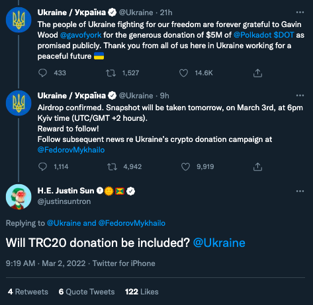View the 122 Likes list
Image resolution: width=313 pixels, height=305 pixels.
(x=142, y=292)
